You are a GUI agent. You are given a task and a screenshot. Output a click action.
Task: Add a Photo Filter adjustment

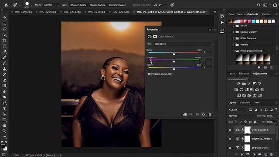point(252,89)
